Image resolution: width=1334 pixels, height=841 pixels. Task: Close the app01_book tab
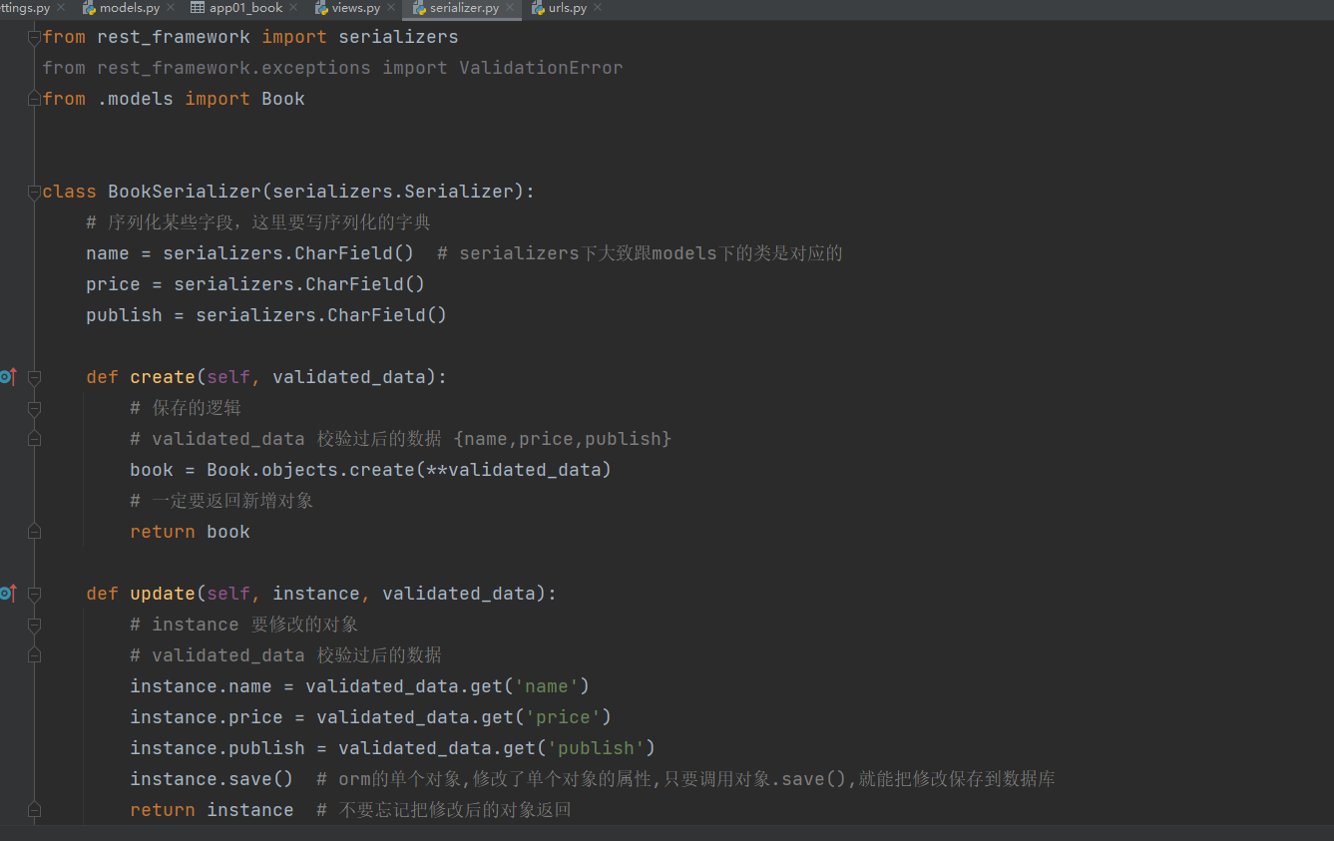point(293,8)
